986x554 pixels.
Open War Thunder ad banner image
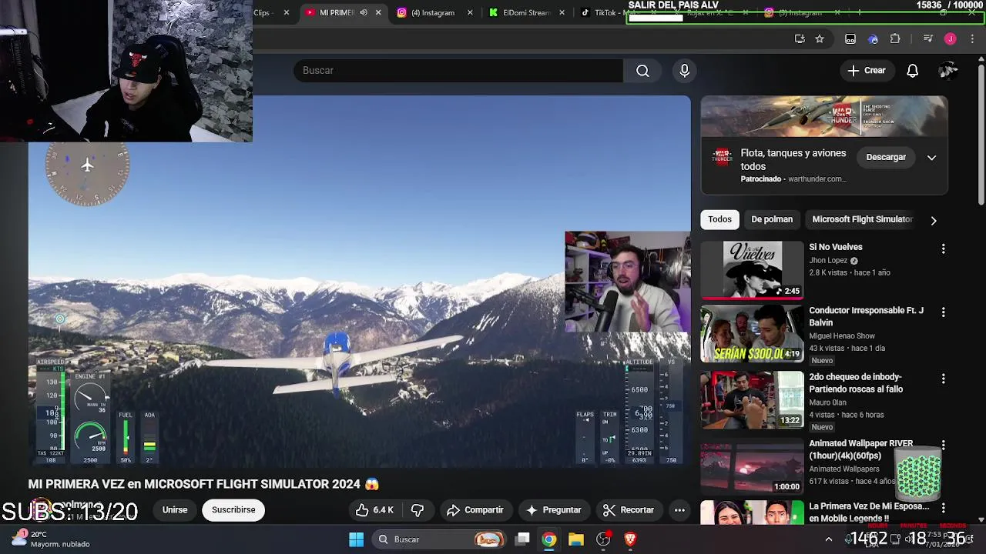(824, 116)
